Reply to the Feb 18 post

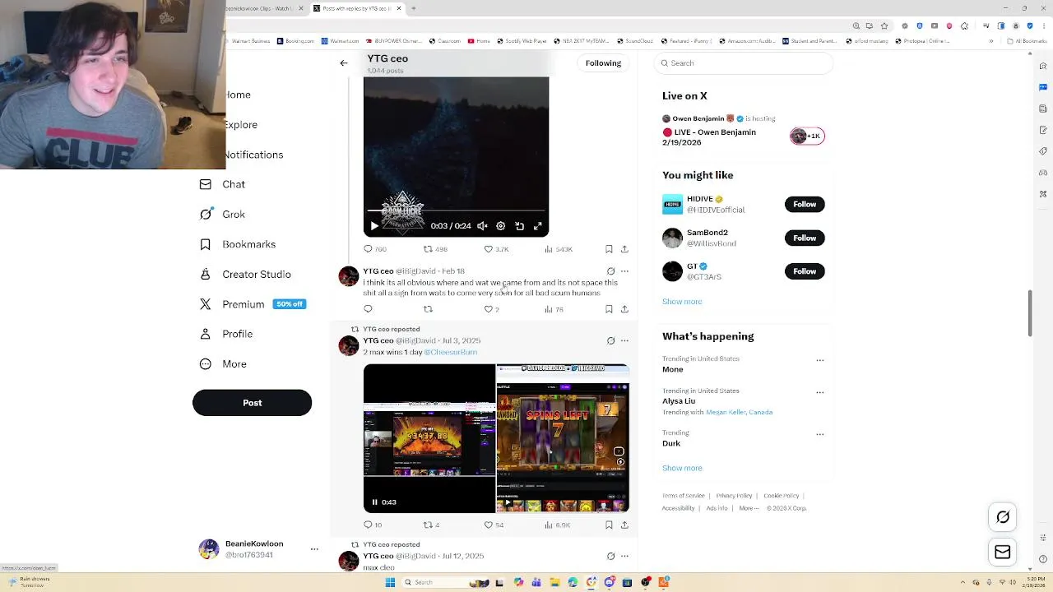click(x=368, y=309)
